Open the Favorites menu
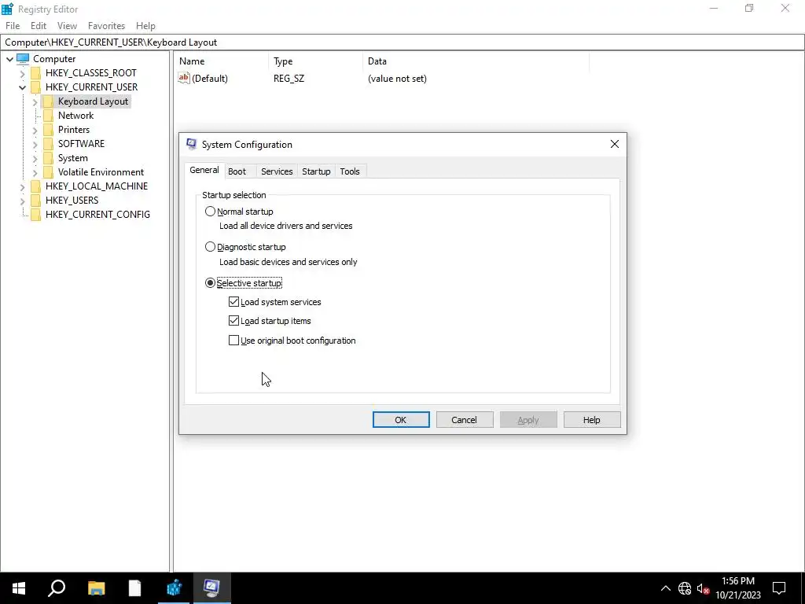Viewport: 805px width, 604px height. [106, 26]
